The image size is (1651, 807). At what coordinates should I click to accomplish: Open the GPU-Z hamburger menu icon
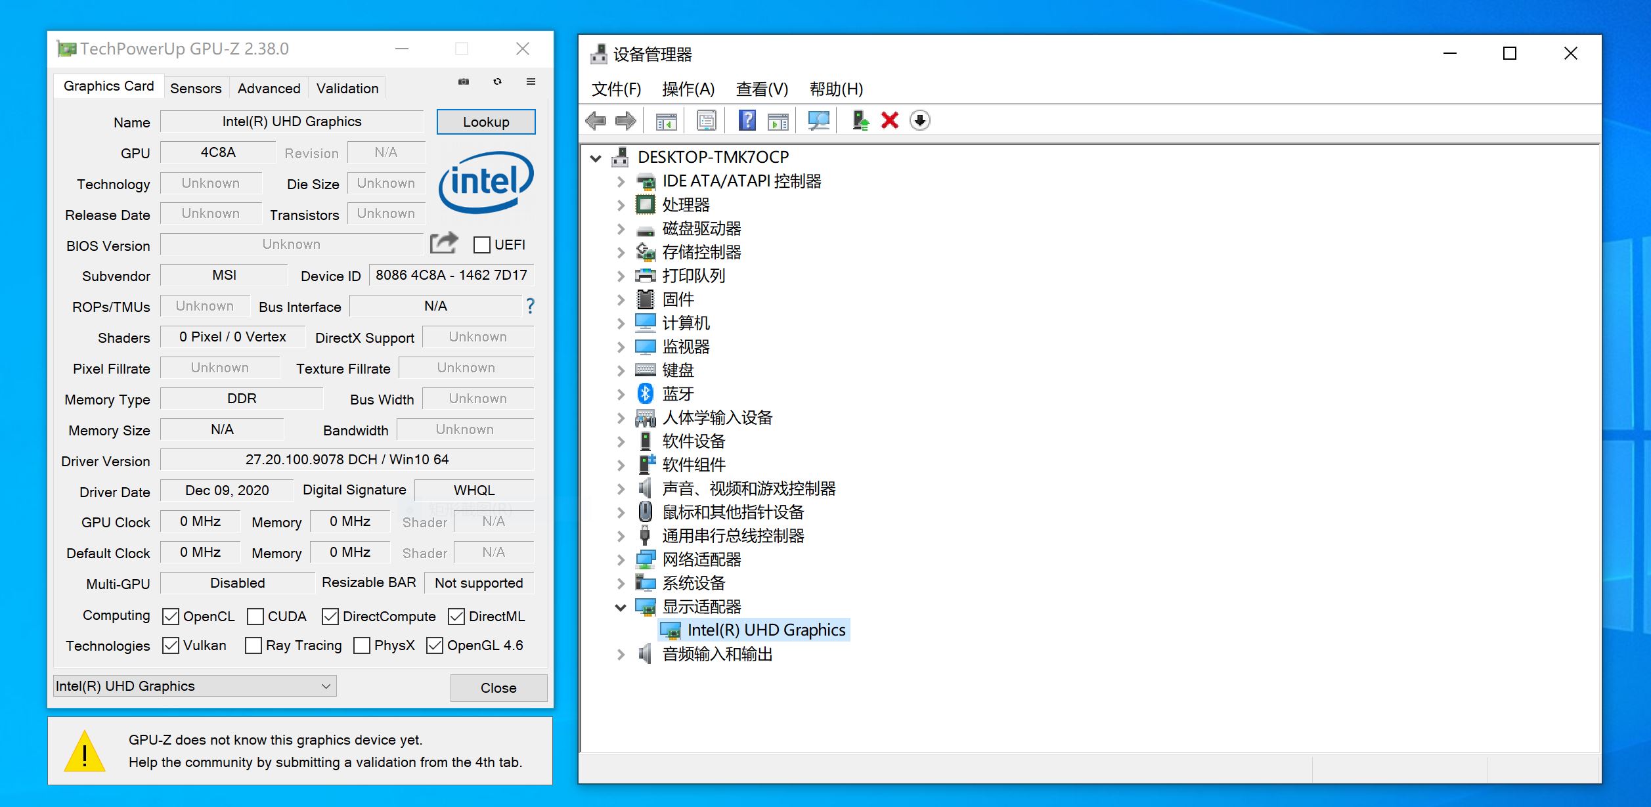pyautogui.click(x=531, y=81)
